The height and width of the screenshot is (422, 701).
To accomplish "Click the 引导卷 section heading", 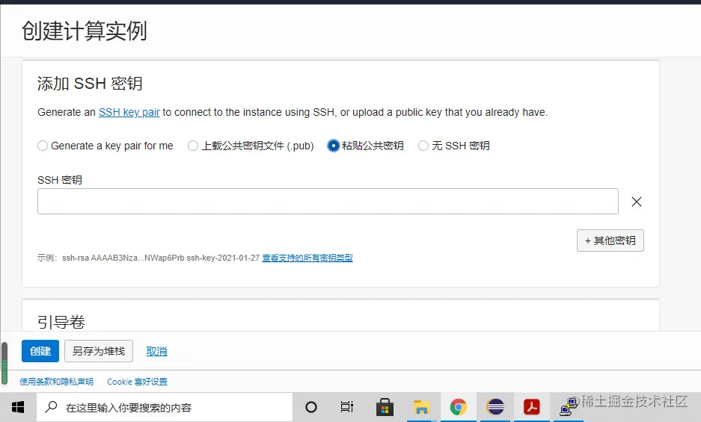I will click(61, 322).
